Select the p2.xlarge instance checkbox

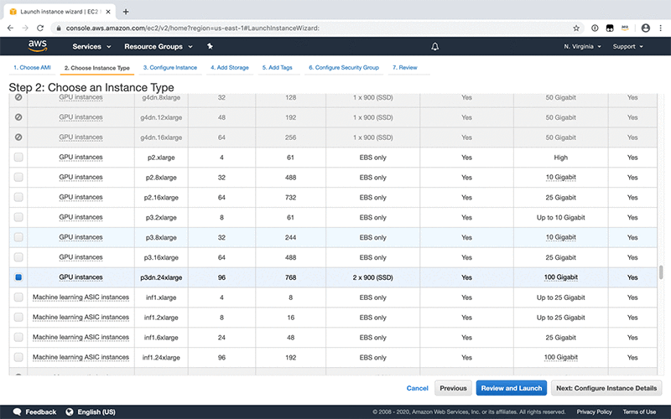(x=18, y=157)
